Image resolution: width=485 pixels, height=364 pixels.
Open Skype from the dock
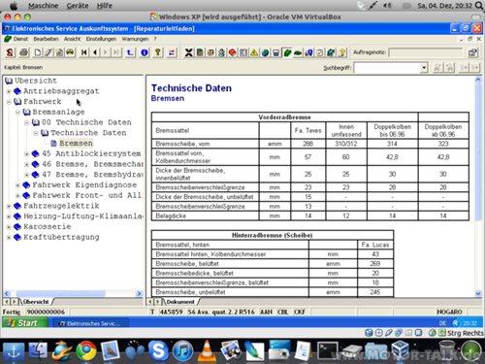point(158,350)
